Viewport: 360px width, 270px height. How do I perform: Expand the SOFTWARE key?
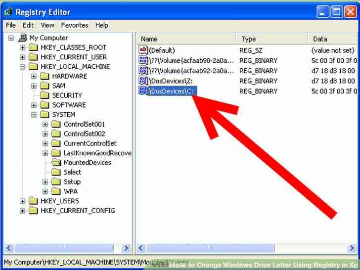point(34,105)
